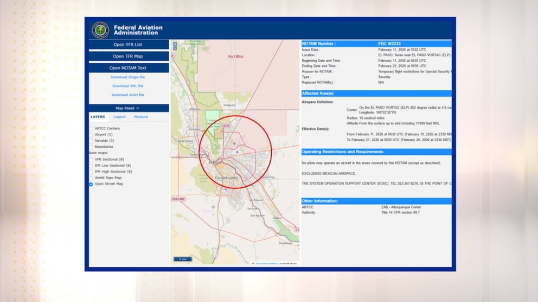Open the Measure tab
The width and height of the screenshot is (538, 302).
point(140,117)
